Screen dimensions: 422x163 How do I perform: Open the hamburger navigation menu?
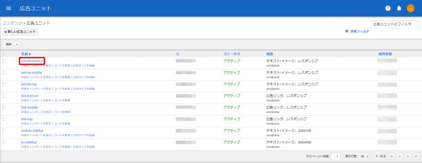coord(9,8)
